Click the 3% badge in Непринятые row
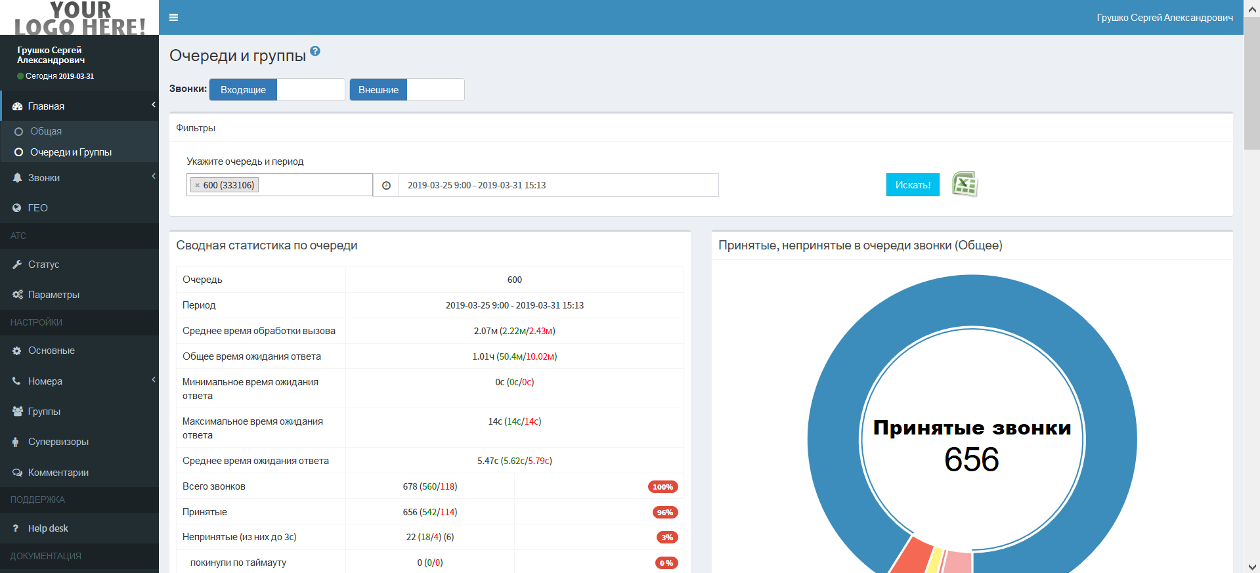 pos(667,538)
